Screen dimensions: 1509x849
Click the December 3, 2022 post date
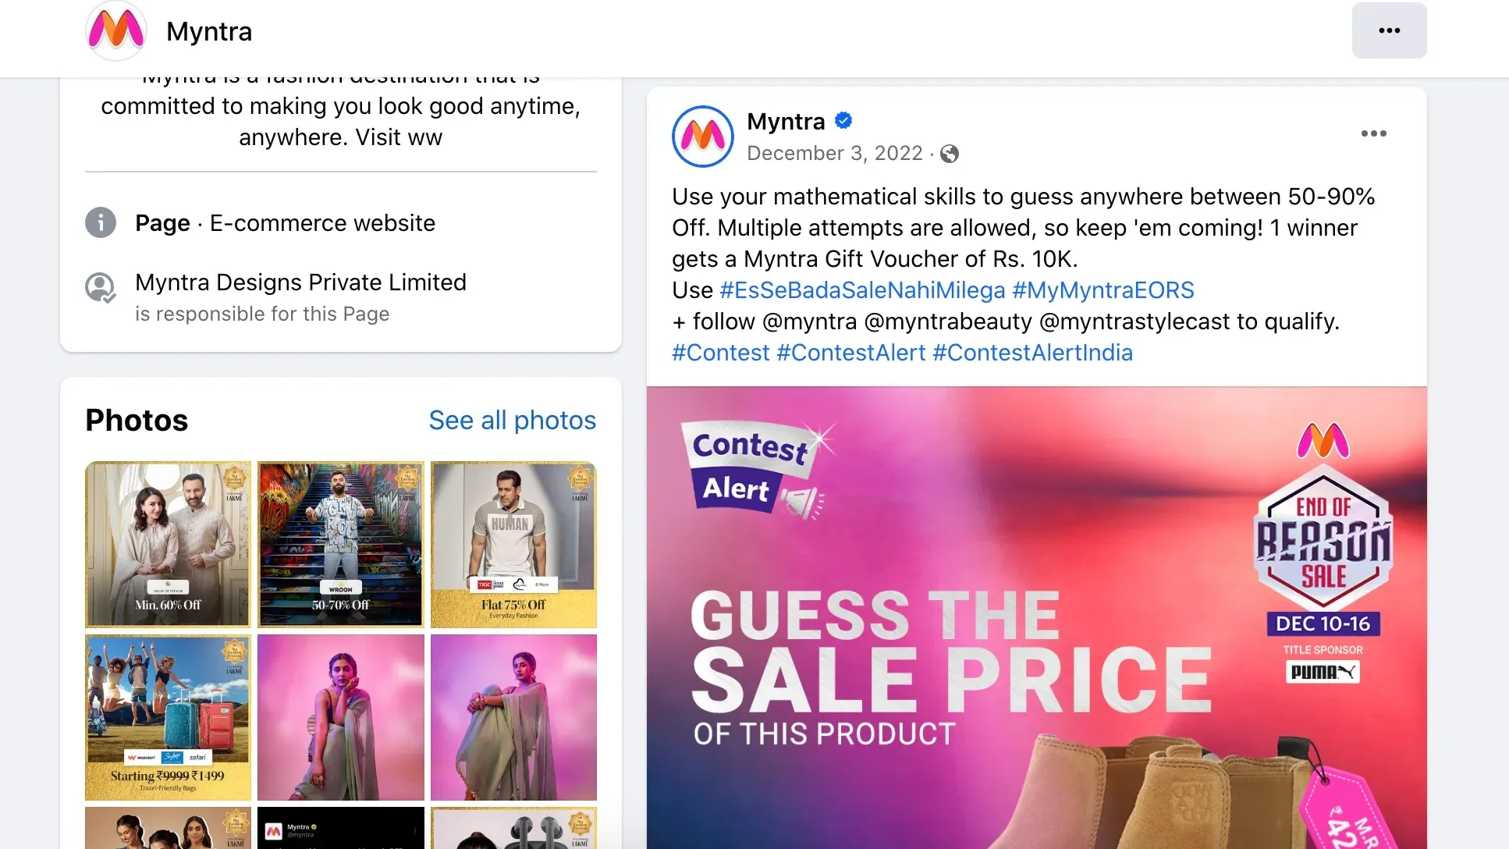834,154
